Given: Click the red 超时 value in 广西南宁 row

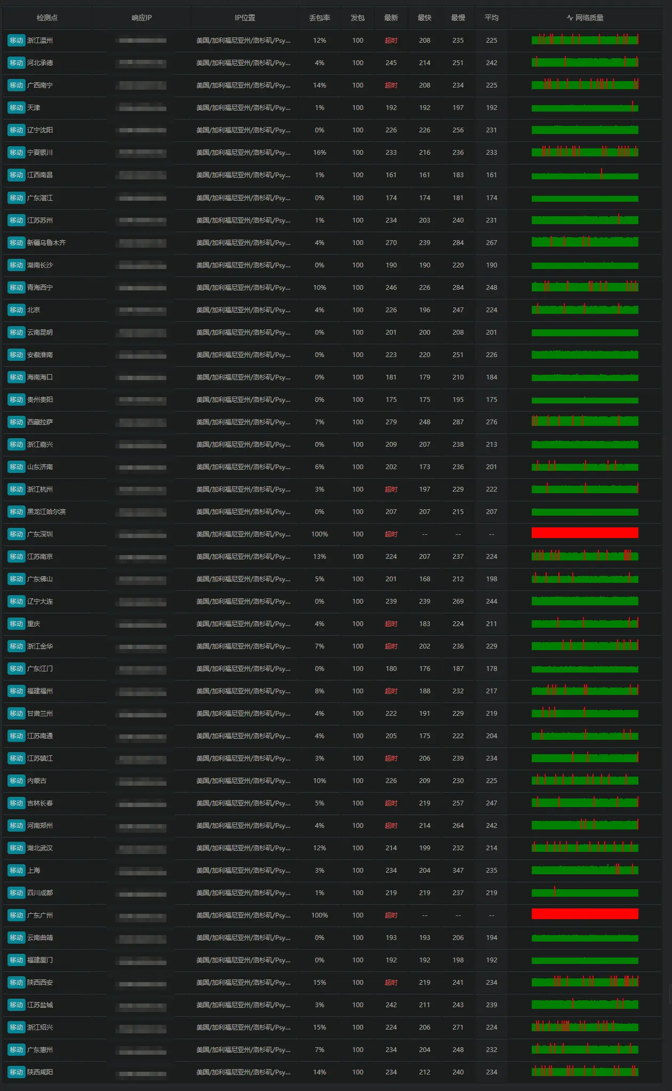Looking at the screenshot, I should coord(391,85).
